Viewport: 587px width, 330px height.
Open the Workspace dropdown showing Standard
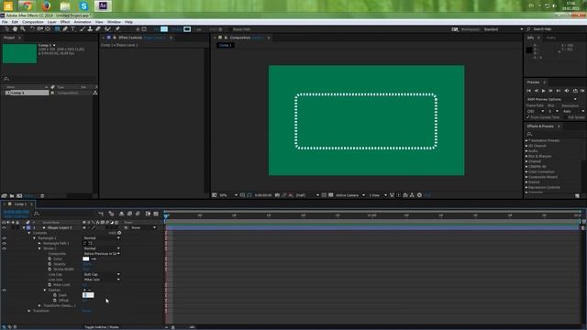point(504,29)
